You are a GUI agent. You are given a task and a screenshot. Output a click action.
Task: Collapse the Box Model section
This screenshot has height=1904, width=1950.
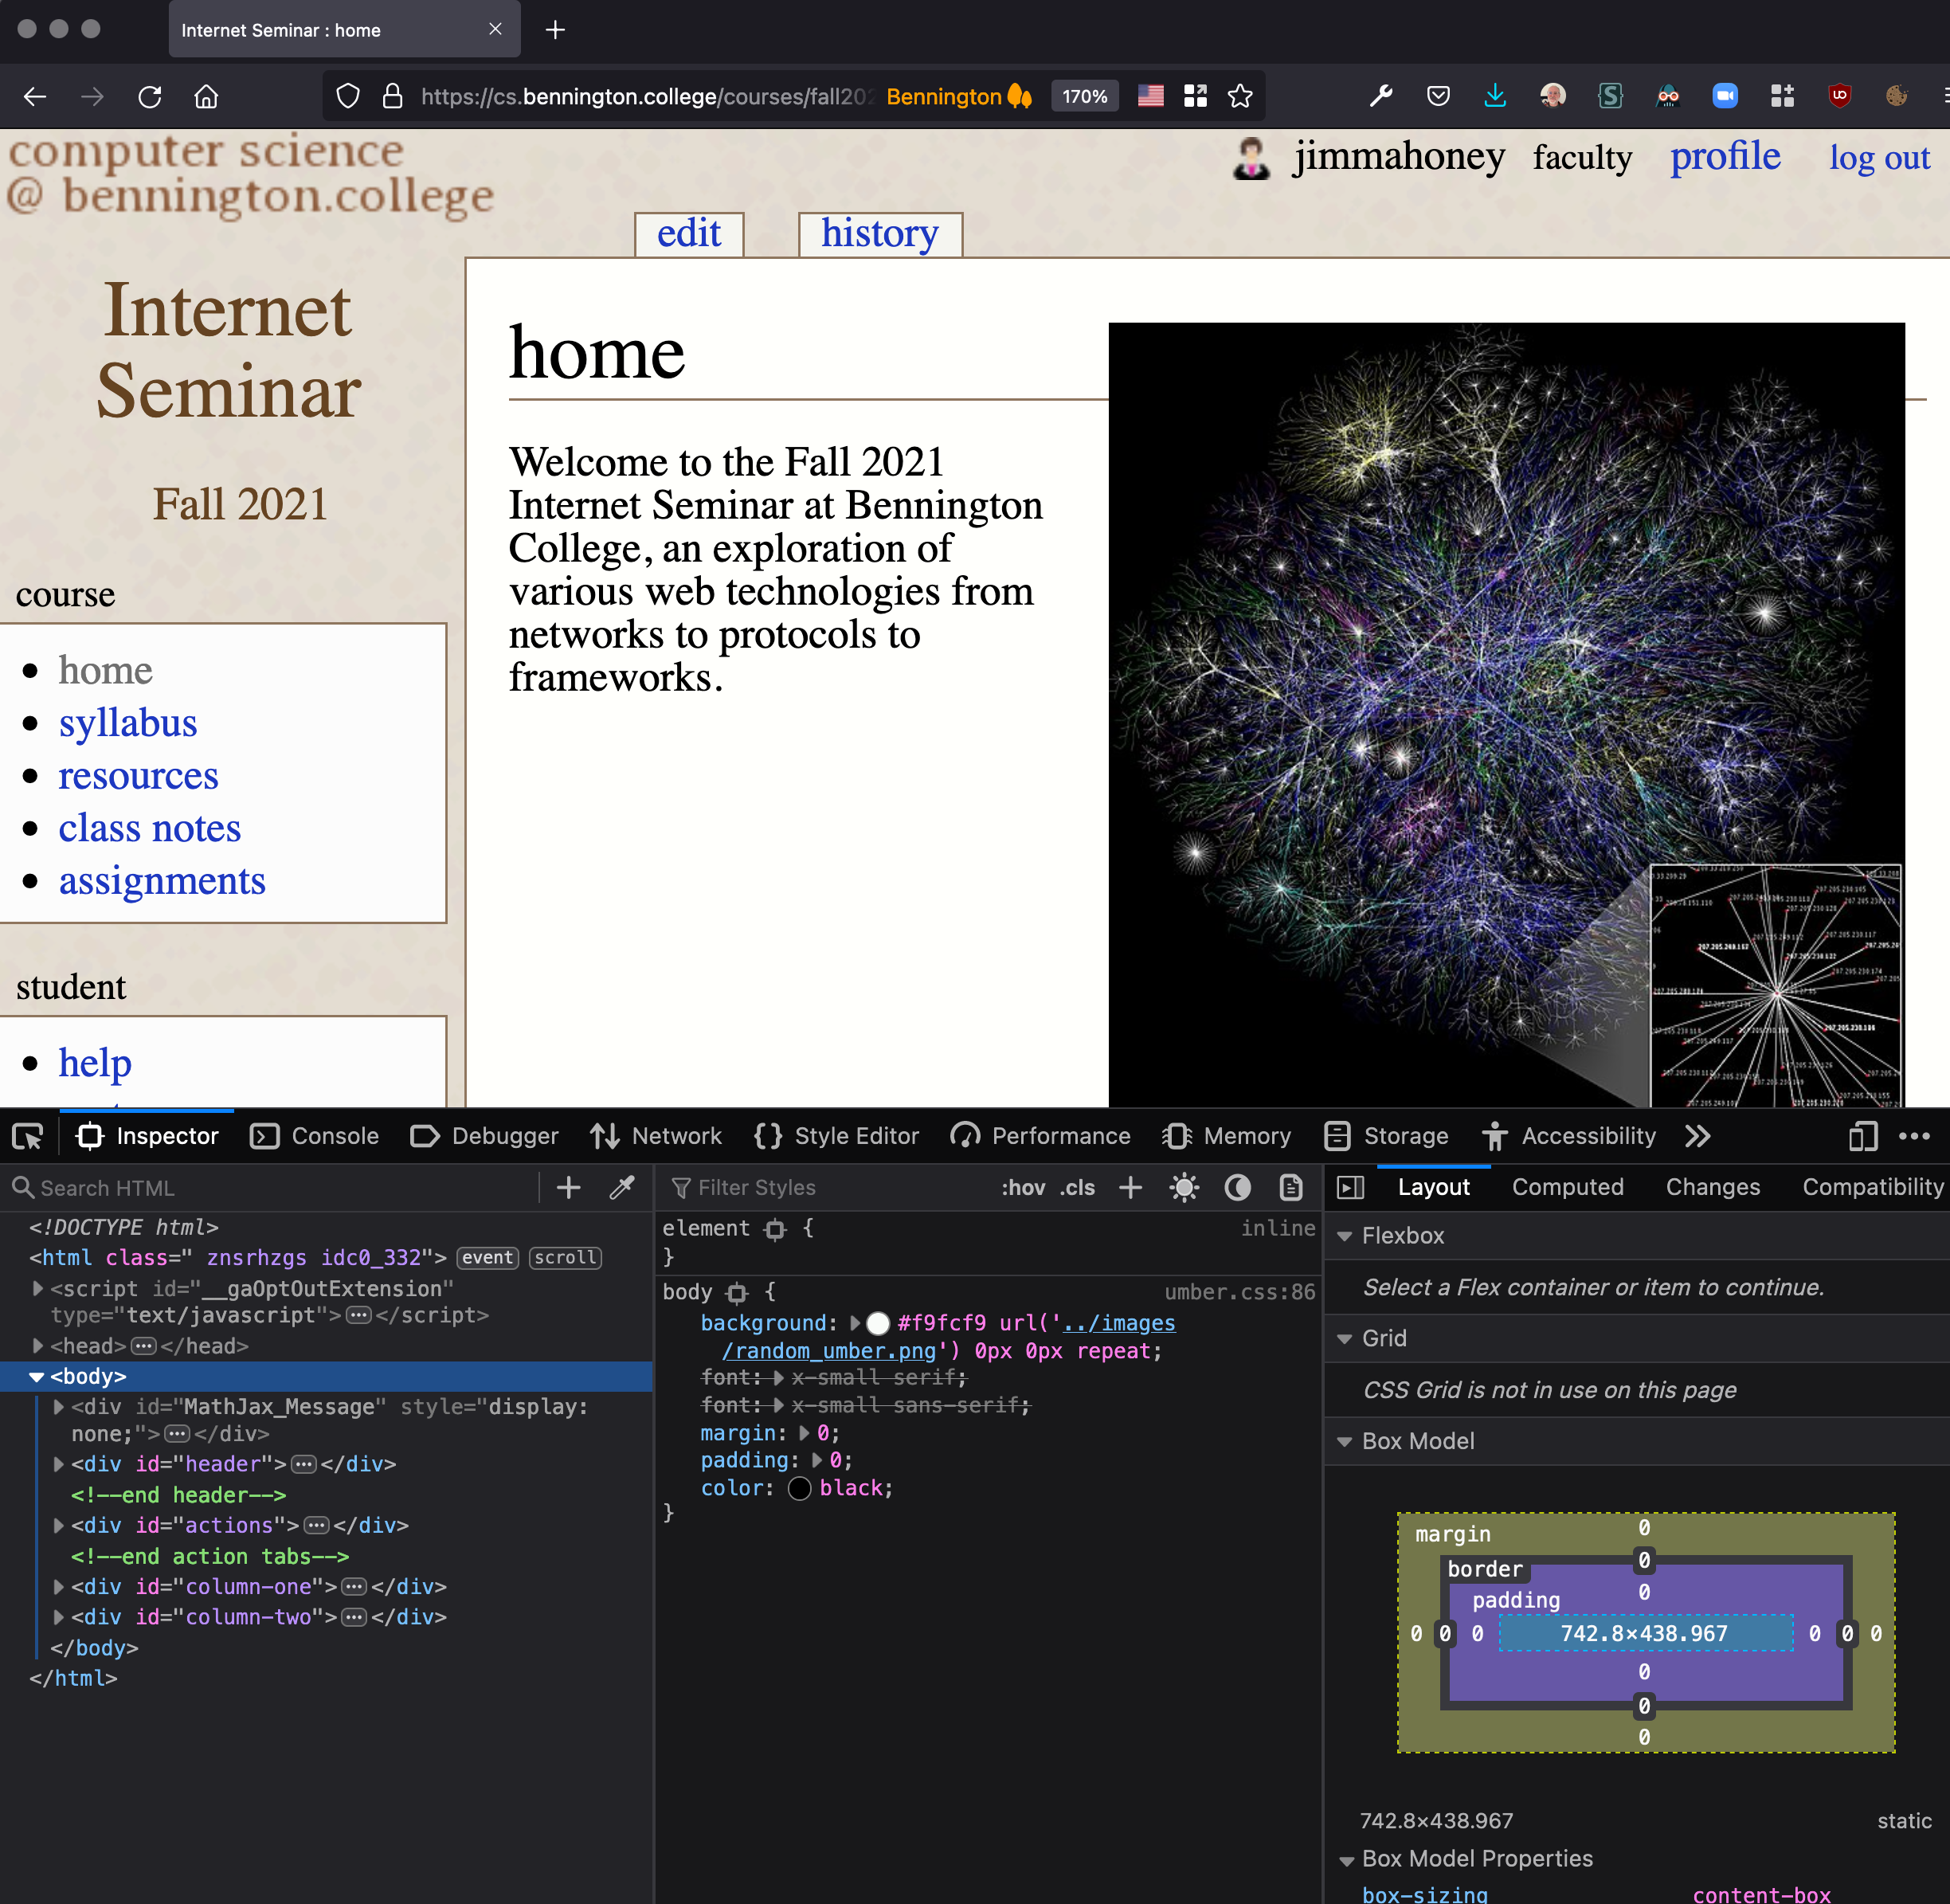[1345, 1441]
